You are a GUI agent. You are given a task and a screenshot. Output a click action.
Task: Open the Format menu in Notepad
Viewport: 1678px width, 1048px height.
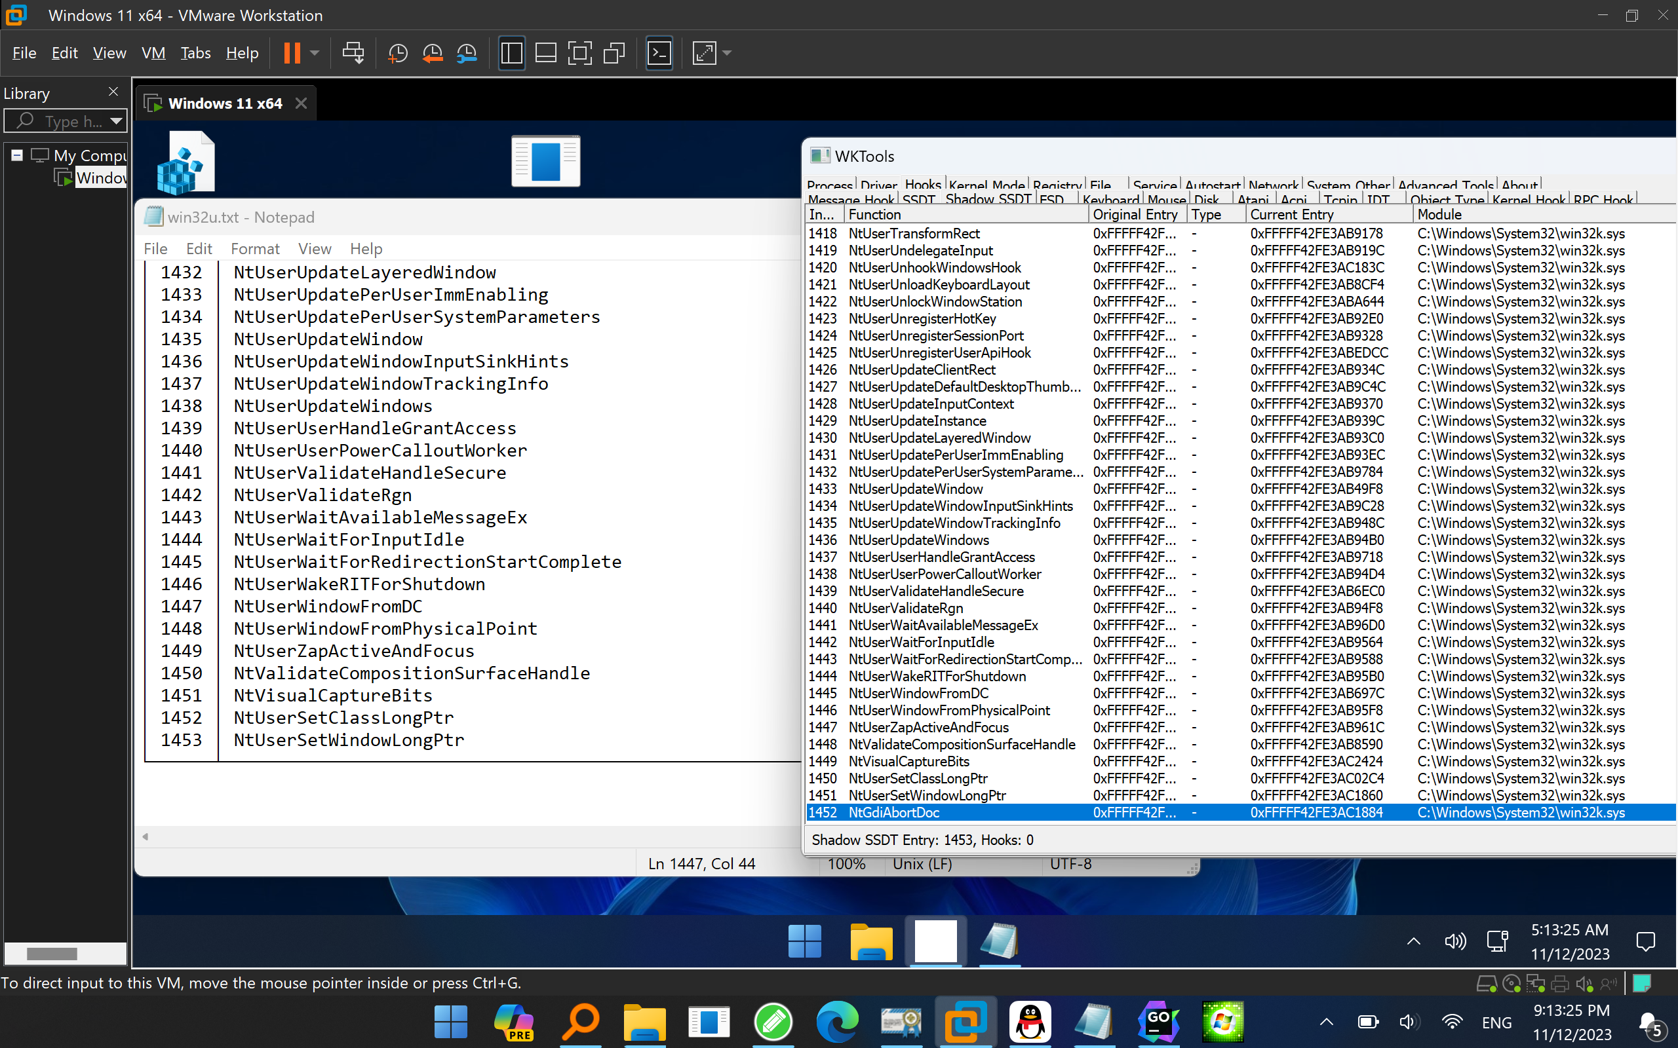pos(255,248)
